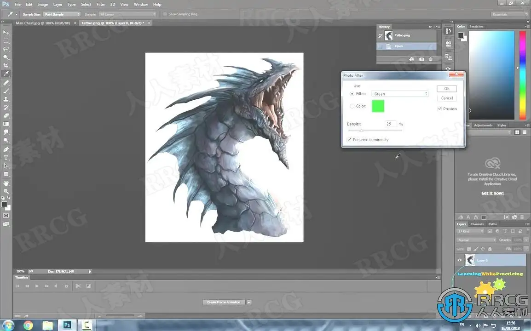Viewport: 531px width, 331px height.
Task: Pick the Lasso tool
Action: tap(6, 49)
